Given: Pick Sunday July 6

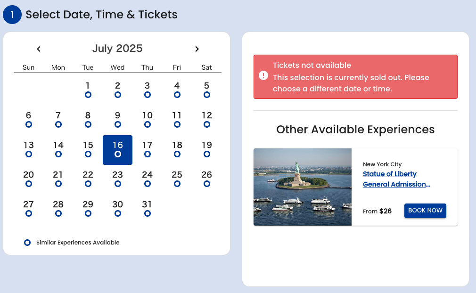Looking at the screenshot, I should tap(29, 120).
